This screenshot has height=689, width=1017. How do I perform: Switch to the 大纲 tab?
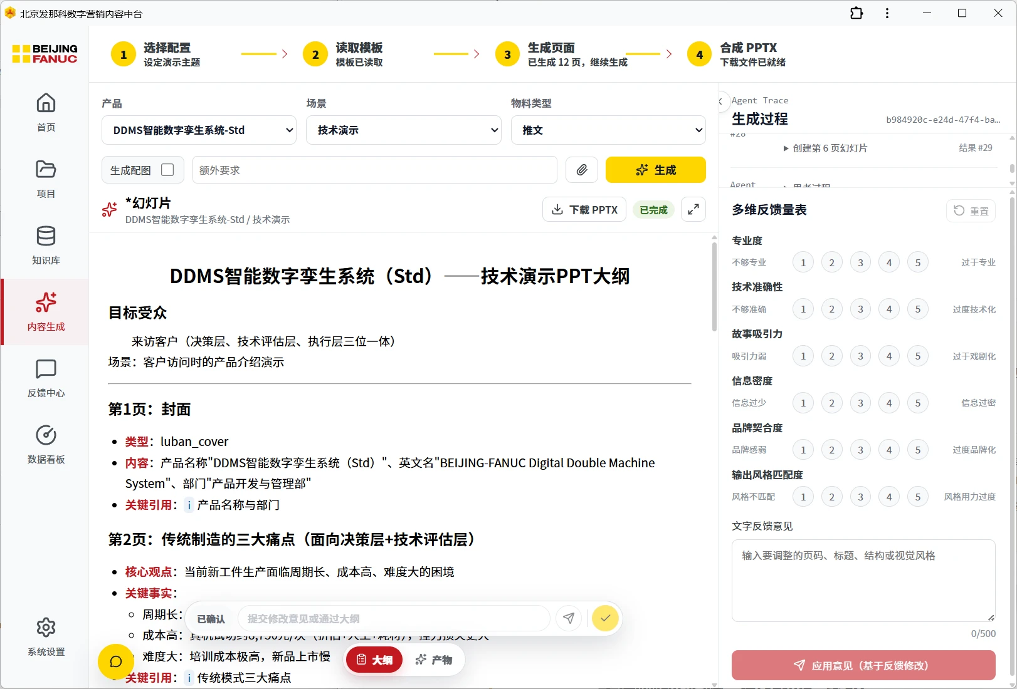coord(374,660)
